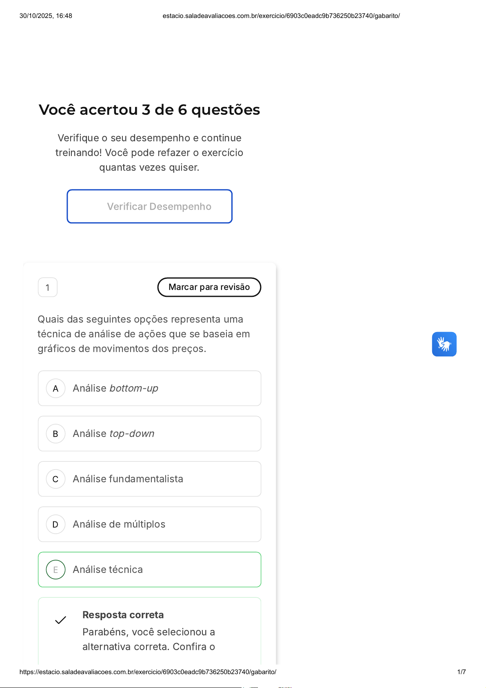The width and height of the screenshot is (486, 688).
Task: Click the 'Você acertou 3 de 6 questões' heading
Action: [149, 110]
